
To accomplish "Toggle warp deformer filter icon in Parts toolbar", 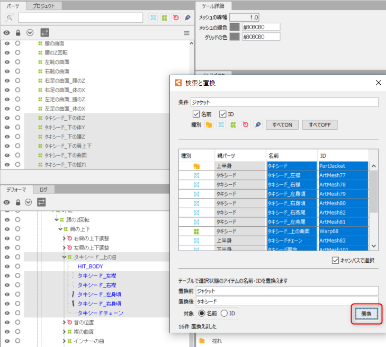I will click(165, 17).
